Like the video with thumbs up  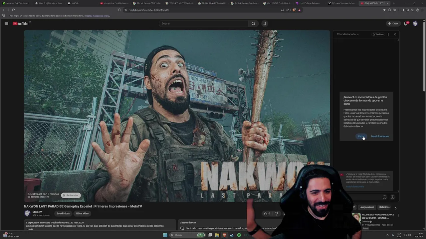pyautogui.click(x=267, y=213)
